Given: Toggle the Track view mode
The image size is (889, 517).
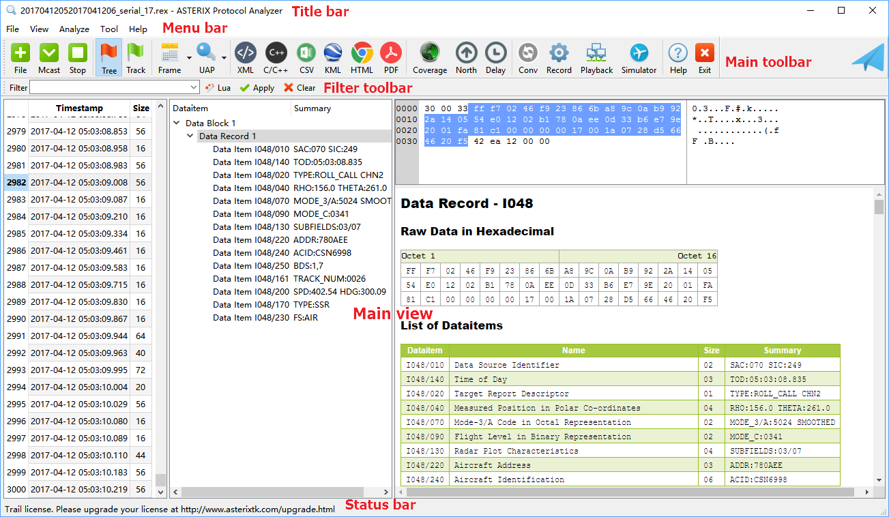Looking at the screenshot, I should pos(136,58).
